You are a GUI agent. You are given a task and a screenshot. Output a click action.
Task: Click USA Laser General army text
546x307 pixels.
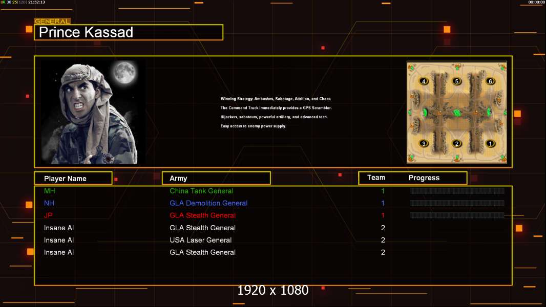tap(200, 240)
